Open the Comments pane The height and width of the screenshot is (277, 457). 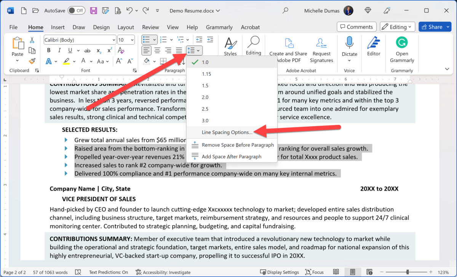tap(356, 27)
